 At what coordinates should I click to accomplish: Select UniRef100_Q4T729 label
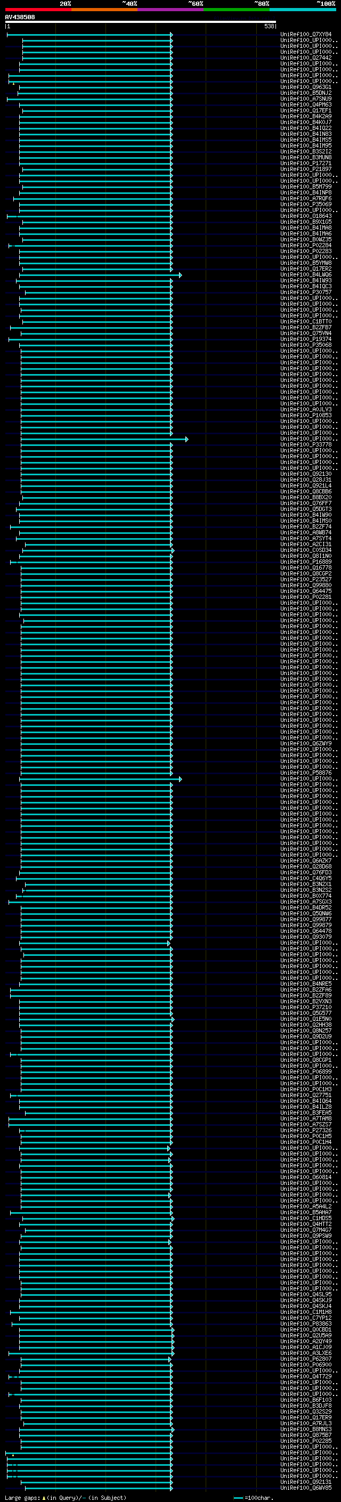[306, 1376]
